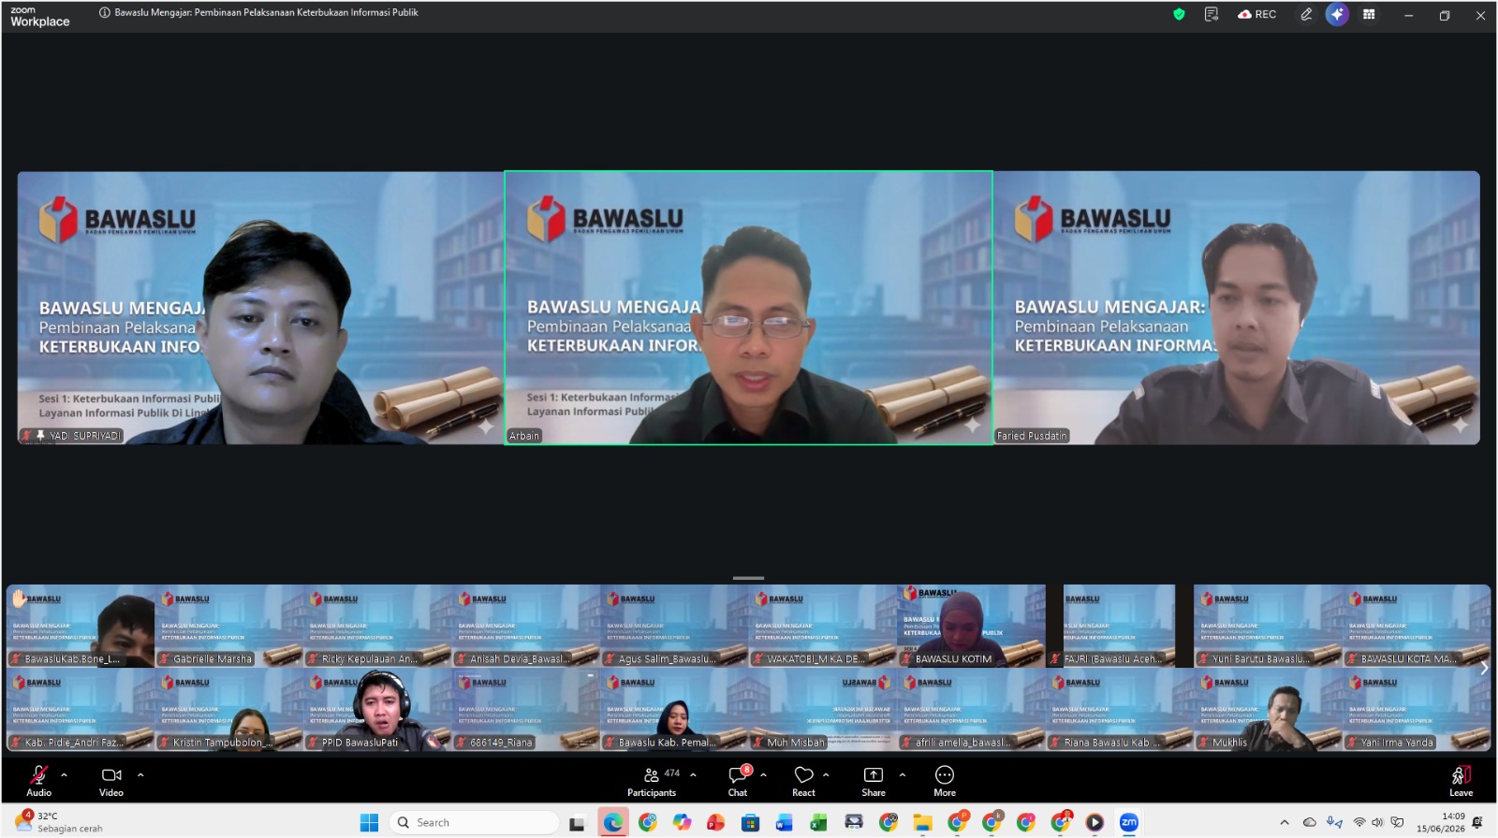Click the Kab. Pidie_Andri participant thumbnail
This screenshot has width=1498, height=838.
(x=81, y=710)
